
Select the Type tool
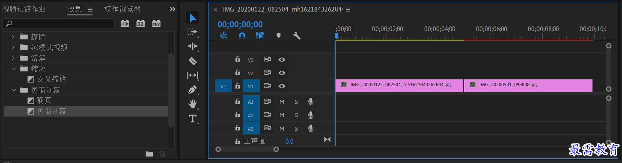[x=193, y=119]
